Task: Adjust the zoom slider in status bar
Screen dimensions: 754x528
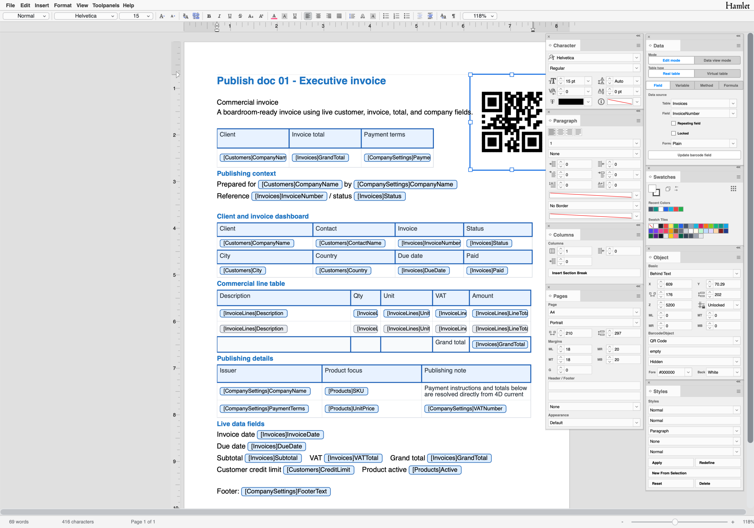Action: point(675,522)
